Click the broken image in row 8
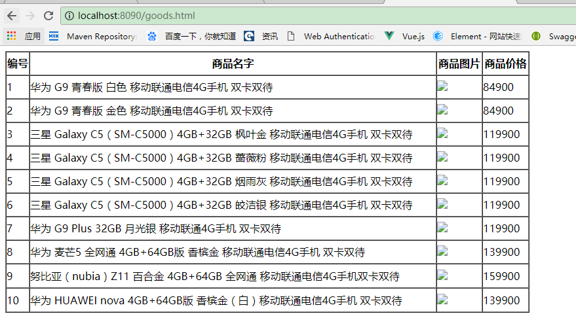576x318 pixels. click(442, 251)
